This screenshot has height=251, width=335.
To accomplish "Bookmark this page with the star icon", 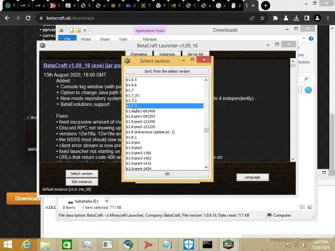I will click(x=262, y=18).
